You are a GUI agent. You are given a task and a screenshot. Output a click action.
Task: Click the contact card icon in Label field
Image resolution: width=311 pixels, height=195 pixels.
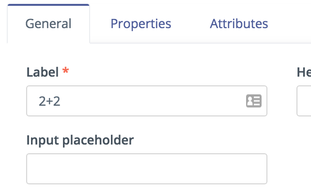coord(254,101)
